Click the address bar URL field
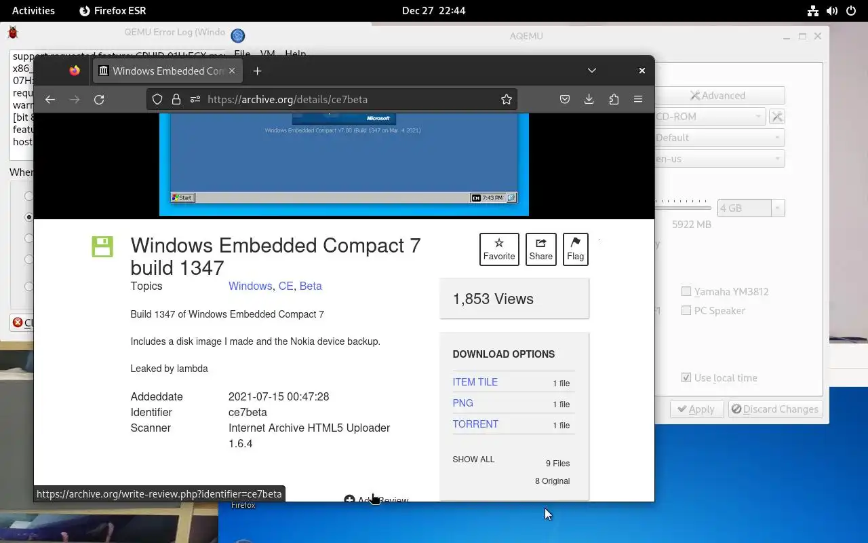The image size is (868, 543). tap(332, 99)
